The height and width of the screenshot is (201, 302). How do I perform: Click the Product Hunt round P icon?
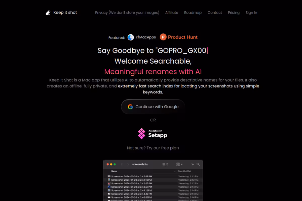pyautogui.click(x=163, y=37)
